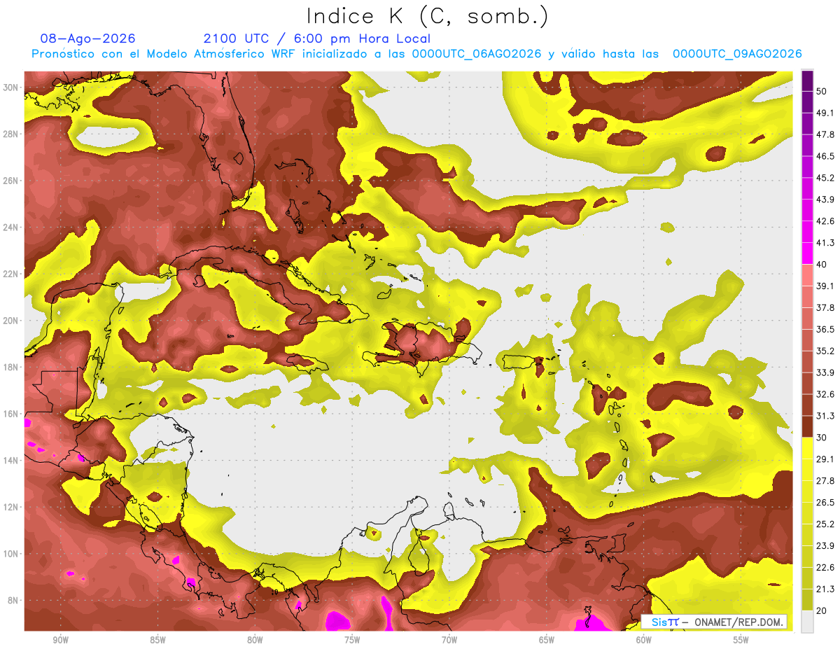Click the colorbar value "26.5"

825,503
